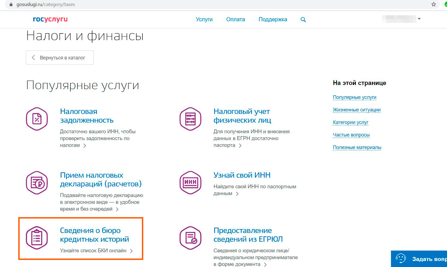Jump to Категории услуг section link

point(351,122)
